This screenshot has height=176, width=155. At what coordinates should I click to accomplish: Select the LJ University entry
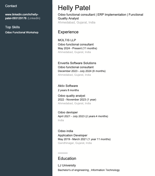point(67,165)
